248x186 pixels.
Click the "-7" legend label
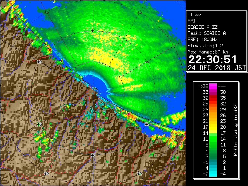click(x=205, y=174)
